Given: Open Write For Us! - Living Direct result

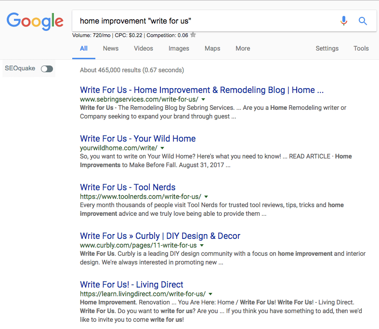Looking at the screenshot, I should [x=131, y=285].
